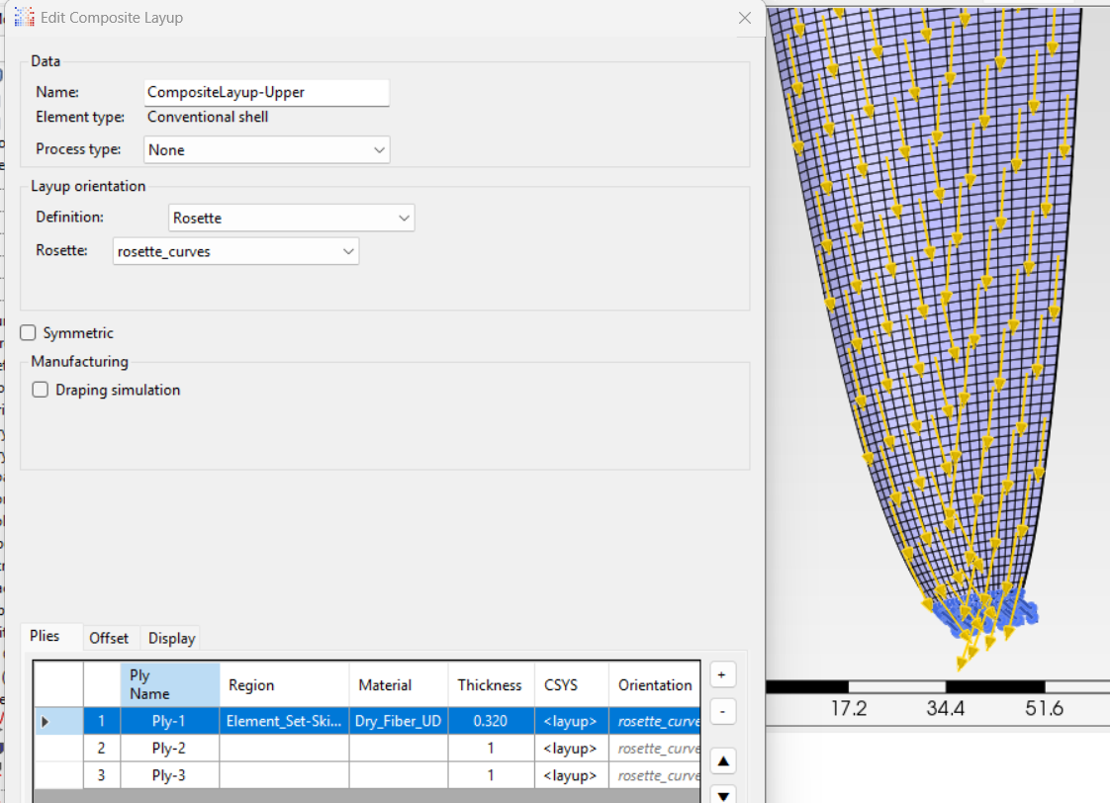Select the Ply-1 name cell
Viewport: 1110px width, 803px height.
pyautogui.click(x=170, y=722)
